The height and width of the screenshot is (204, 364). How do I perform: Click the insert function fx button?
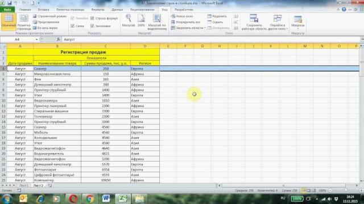pos(58,39)
